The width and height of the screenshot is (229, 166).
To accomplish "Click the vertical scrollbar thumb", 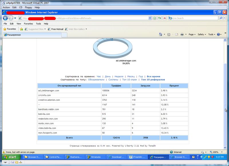I will click(x=225, y=104).
